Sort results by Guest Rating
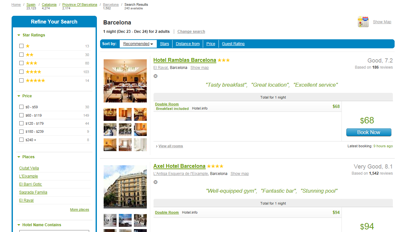This screenshot has width=412, height=232. pyautogui.click(x=233, y=44)
